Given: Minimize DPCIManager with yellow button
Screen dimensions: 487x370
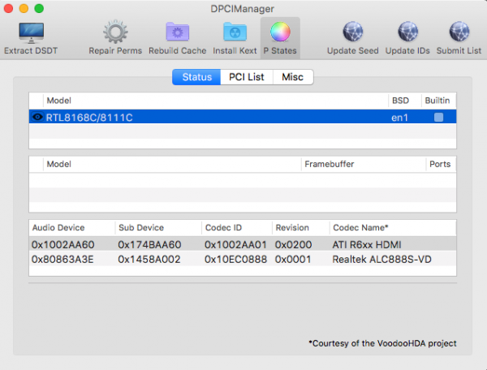Looking at the screenshot, I should click(24, 8).
